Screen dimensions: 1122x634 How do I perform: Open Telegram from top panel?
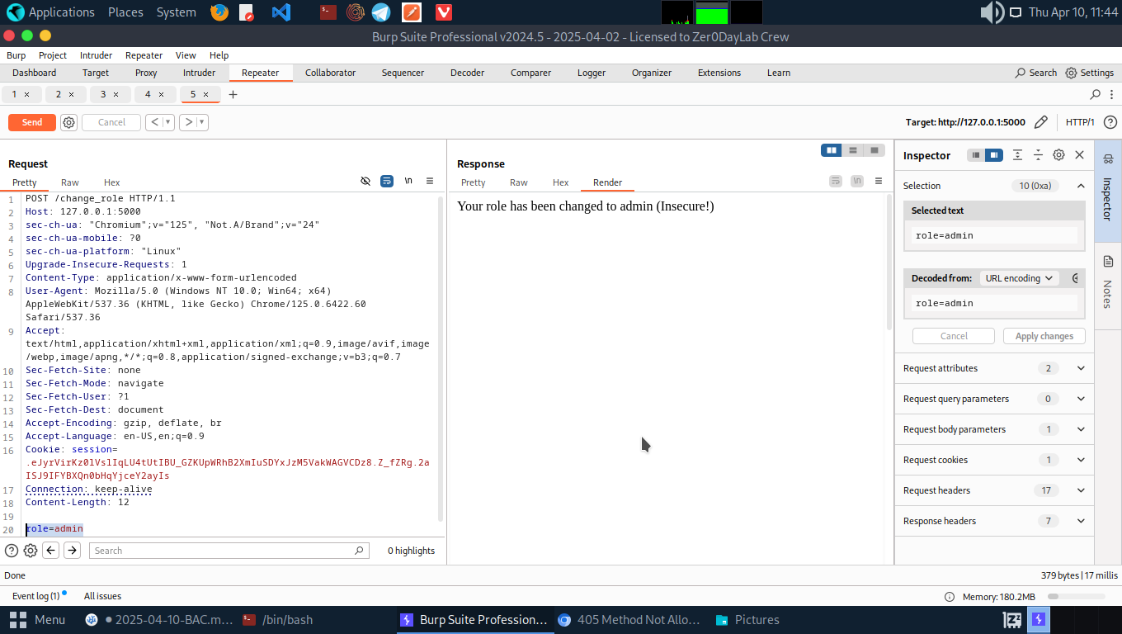[x=380, y=12]
